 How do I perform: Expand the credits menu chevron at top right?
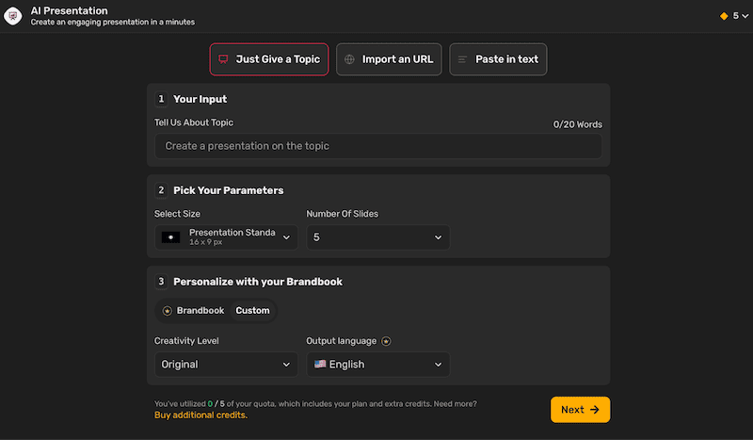tap(745, 16)
